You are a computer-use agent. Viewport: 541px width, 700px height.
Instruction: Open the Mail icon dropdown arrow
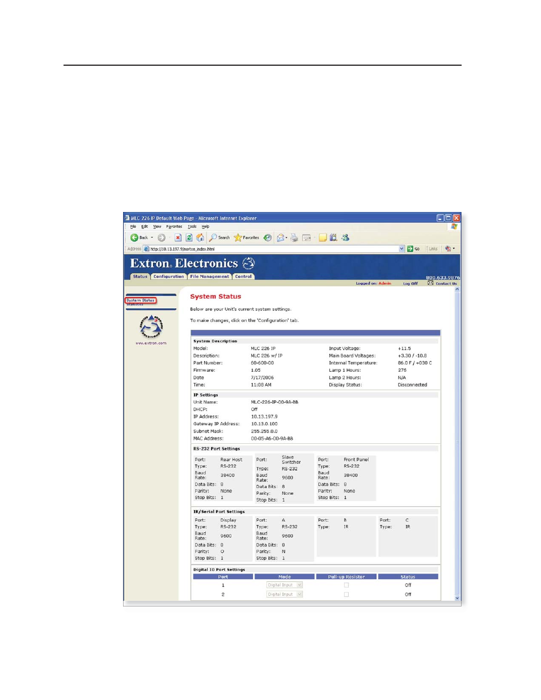point(286,237)
